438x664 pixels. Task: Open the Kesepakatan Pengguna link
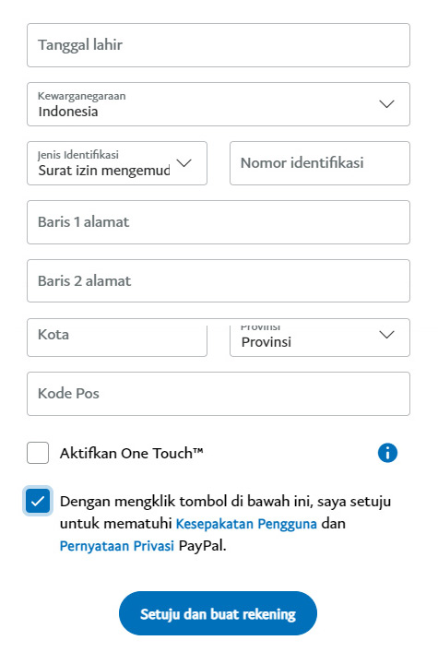click(x=246, y=524)
